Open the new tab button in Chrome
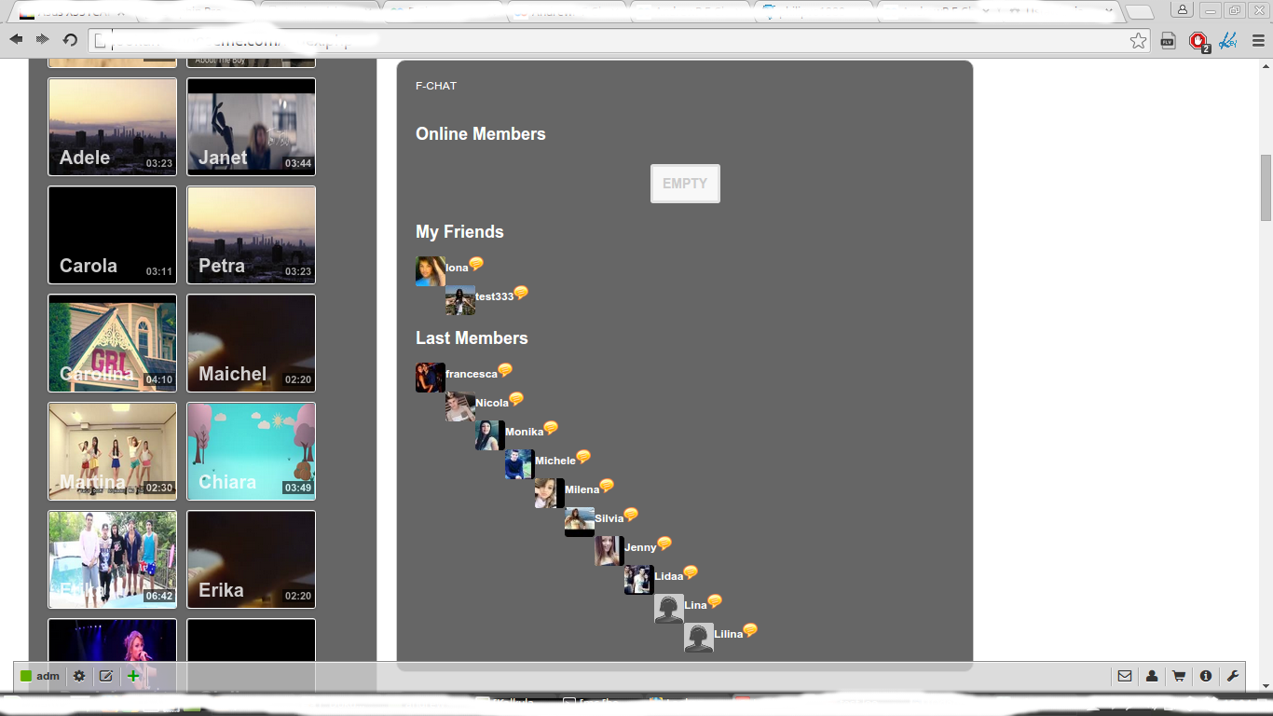 tap(1139, 12)
